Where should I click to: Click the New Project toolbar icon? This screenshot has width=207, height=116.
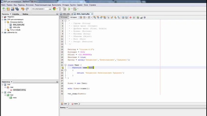tap(8, 9)
